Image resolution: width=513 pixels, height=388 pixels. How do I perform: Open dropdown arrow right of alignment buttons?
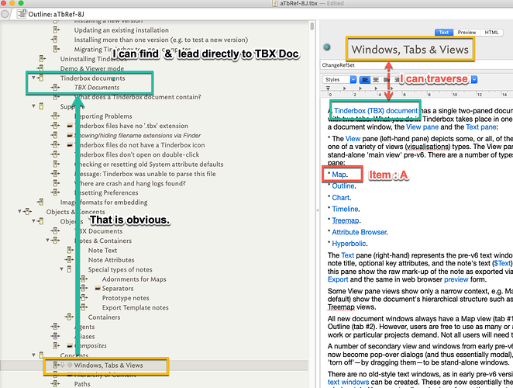click(474, 79)
